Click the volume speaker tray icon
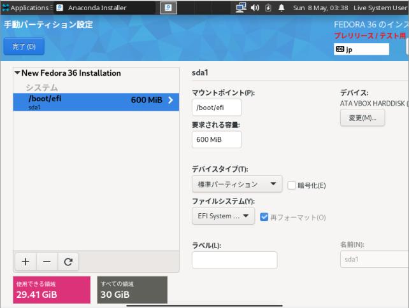The height and width of the screenshot is (308, 409). click(x=255, y=8)
